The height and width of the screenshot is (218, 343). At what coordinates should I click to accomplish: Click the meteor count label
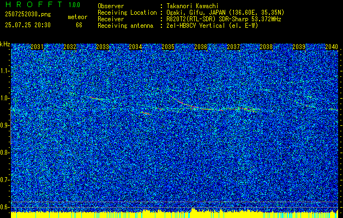pyautogui.click(x=77, y=17)
